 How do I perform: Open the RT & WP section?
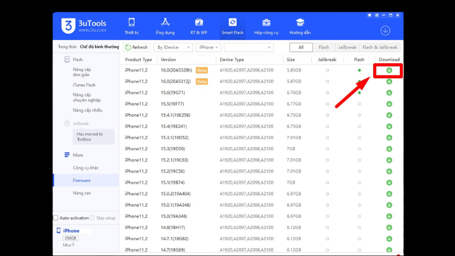[x=198, y=26]
